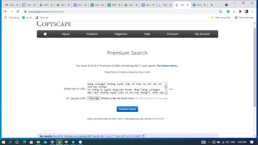Open Dấu trang khác bookmarks folder

(x=220, y=18)
